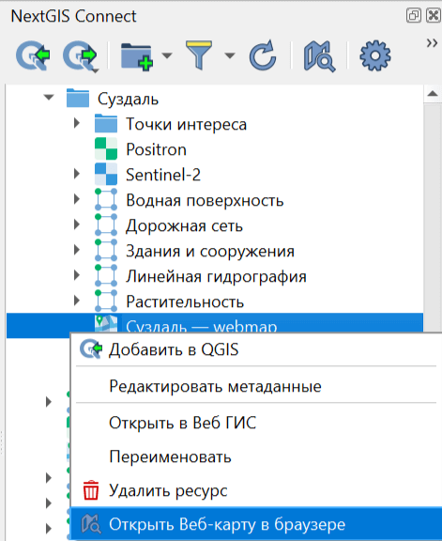This screenshot has width=442, height=541.
Task: Float the NextGIS Connect panel
Action: pyautogui.click(x=414, y=16)
